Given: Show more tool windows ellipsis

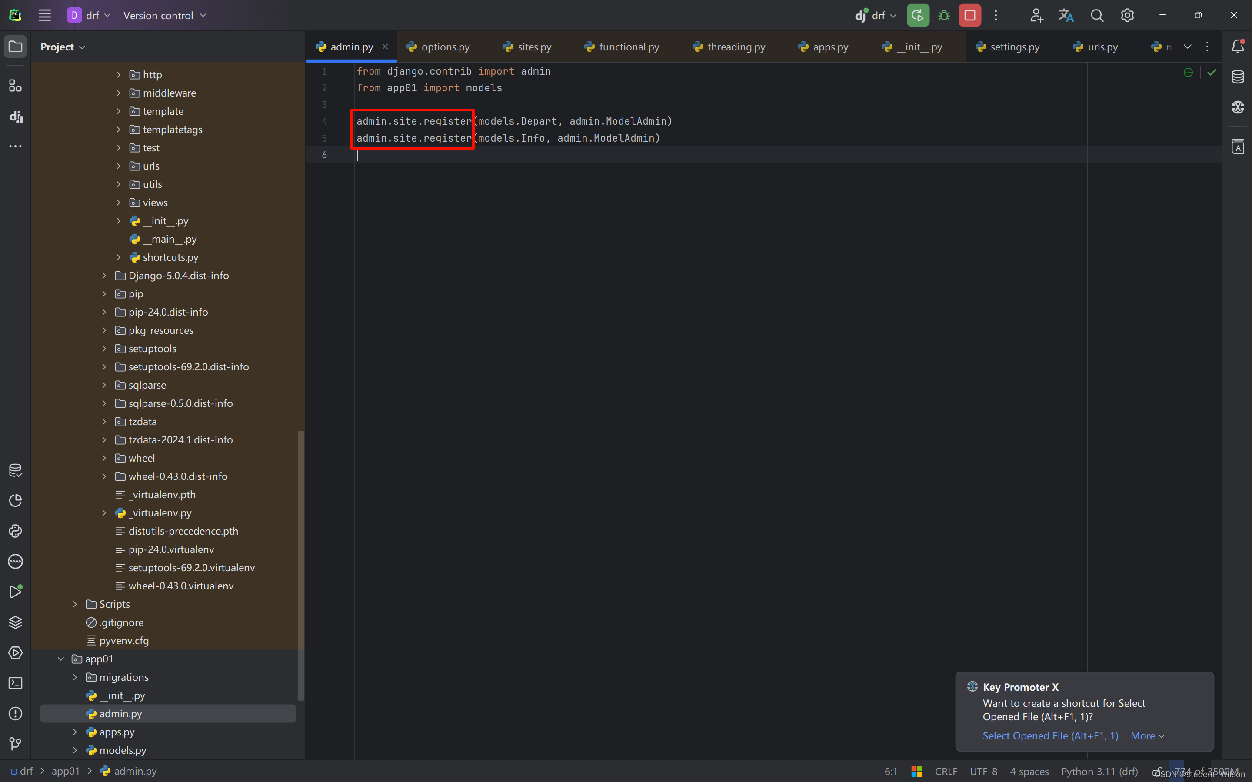Looking at the screenshot, I should pos(16,146).
